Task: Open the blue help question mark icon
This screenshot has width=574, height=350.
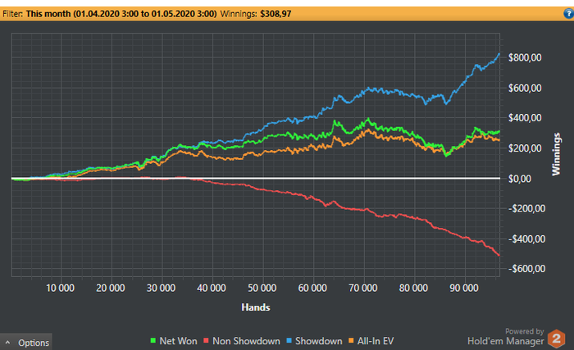Action: coord(568,14)
